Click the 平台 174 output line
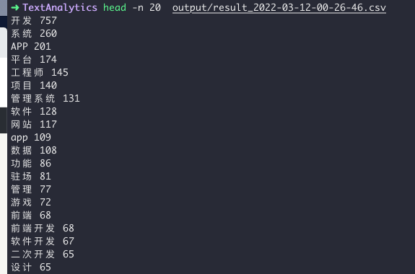Viewport: 415px width, 274px height. (34, 59)
